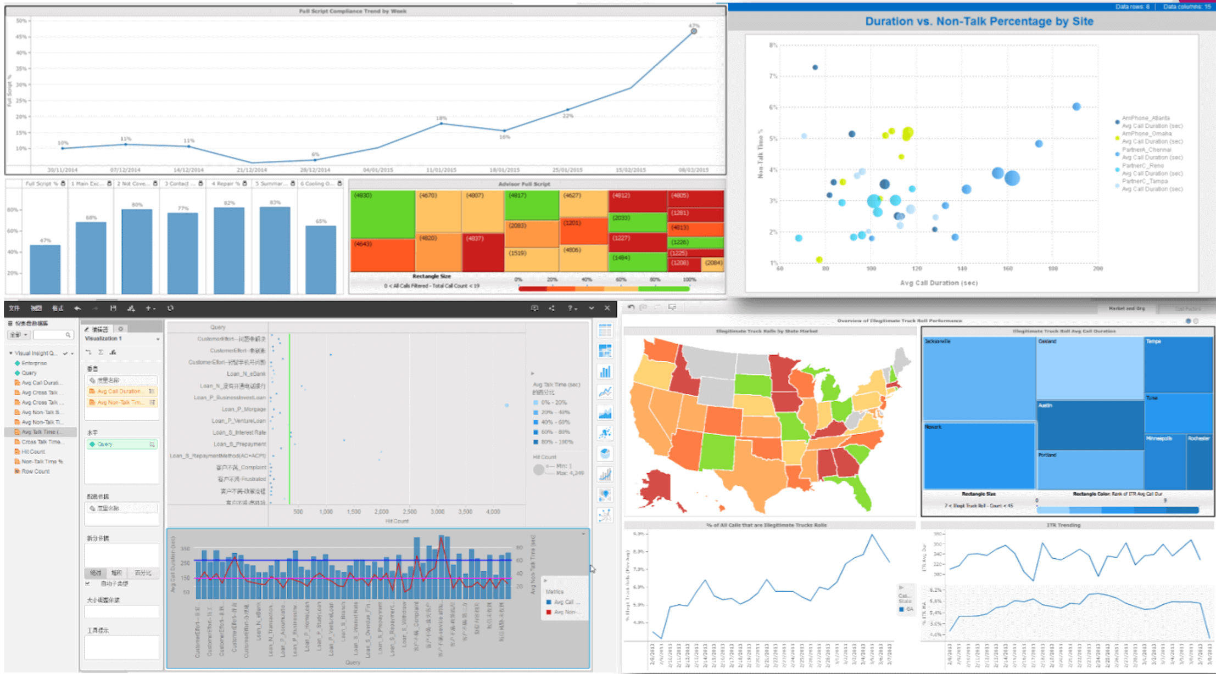Click the add-data chart icon in dark toolbar

(x=131, y=308)
